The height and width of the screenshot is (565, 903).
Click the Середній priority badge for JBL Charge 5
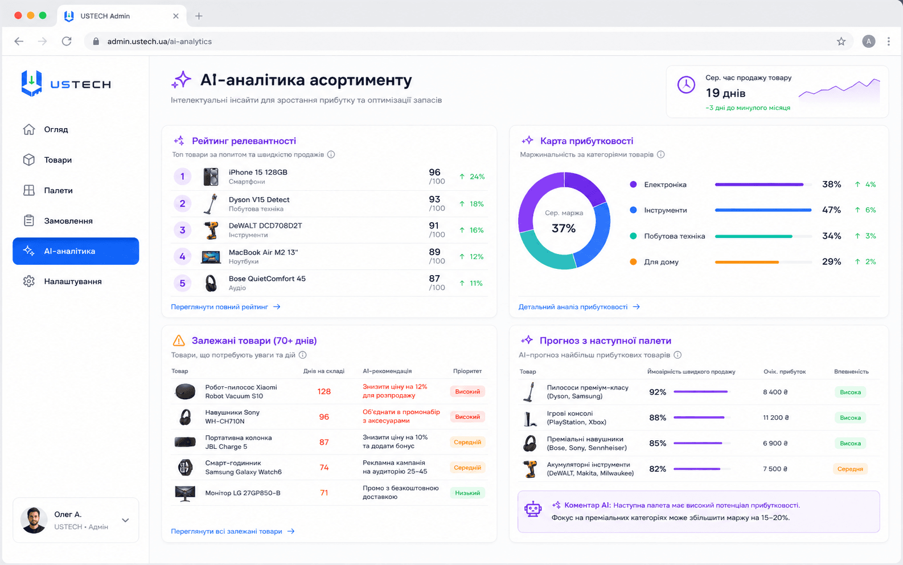(467, 443)
